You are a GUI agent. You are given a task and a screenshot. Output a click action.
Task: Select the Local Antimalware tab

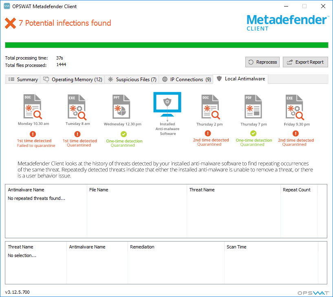pos(240,79)
